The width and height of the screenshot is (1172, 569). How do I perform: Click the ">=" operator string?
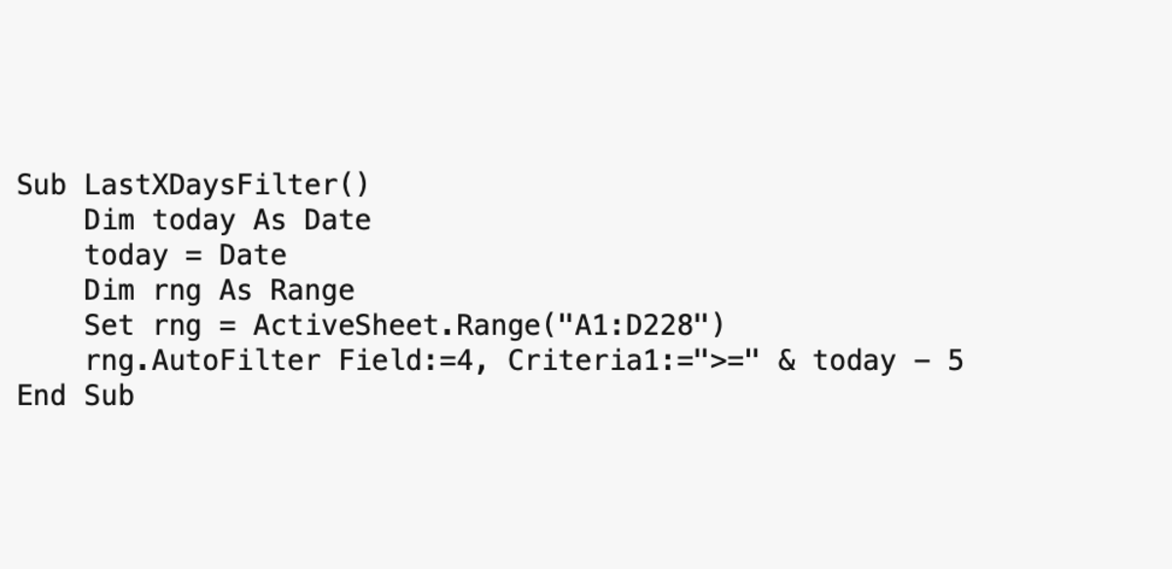pos(725,360)
